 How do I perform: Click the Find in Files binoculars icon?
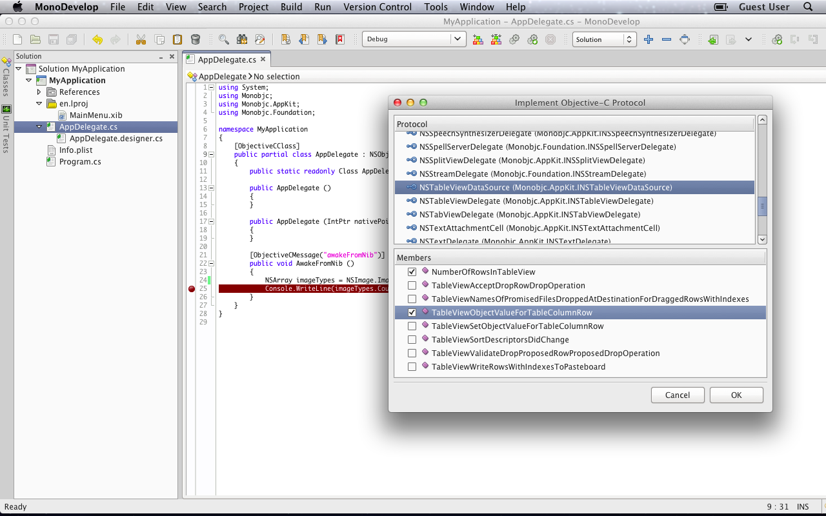242,39
